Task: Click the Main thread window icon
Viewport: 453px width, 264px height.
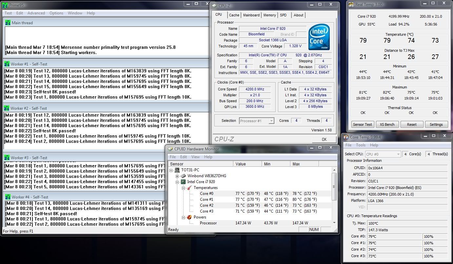Action: 8,23
